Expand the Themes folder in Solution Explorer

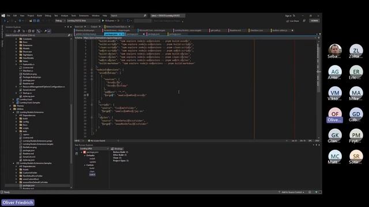10,106
